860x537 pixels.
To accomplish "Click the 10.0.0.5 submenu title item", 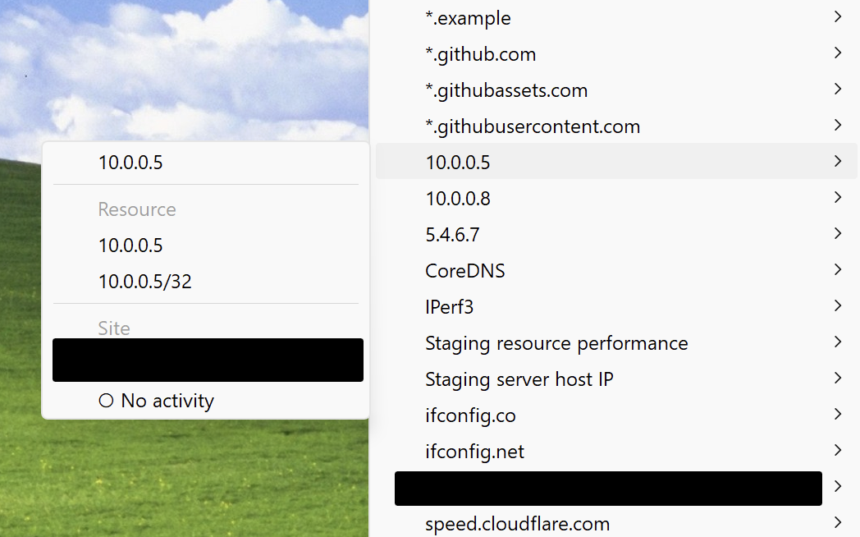I will (x=130, y=163).
